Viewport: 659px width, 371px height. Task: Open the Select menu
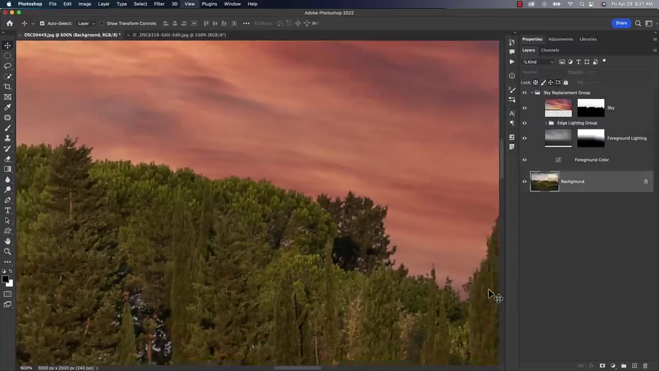point(141,4)
